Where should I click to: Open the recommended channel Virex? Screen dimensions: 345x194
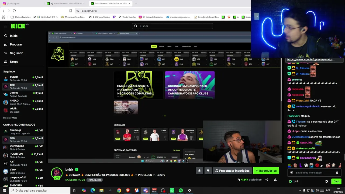pyautogui.click(x=23, y=171)
